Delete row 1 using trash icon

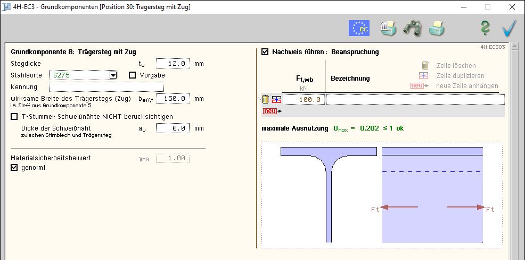coord(266,99)
